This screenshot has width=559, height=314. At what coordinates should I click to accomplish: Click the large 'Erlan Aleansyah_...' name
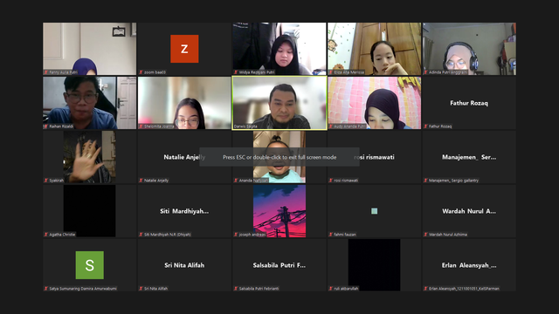coord(469,265)
